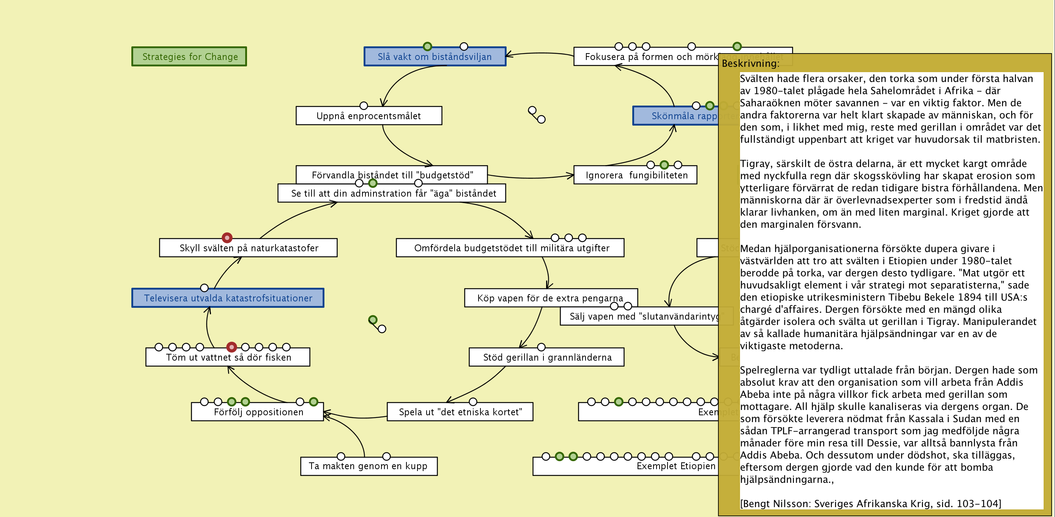Click Televisera utvalda katastrofsituationer blue node
Image resolution: width=1055 pixels, height=517 pixels.
click(x=228, y=298)
